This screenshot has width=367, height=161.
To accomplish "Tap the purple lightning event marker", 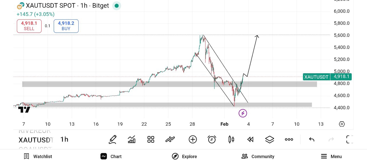I will [x=243, y=113].
